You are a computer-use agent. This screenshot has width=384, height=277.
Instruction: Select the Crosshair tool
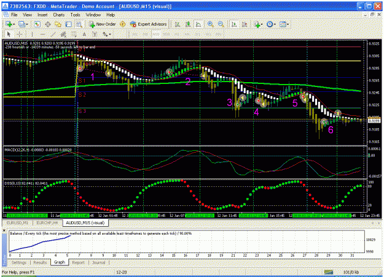click(x=20, y=34)
